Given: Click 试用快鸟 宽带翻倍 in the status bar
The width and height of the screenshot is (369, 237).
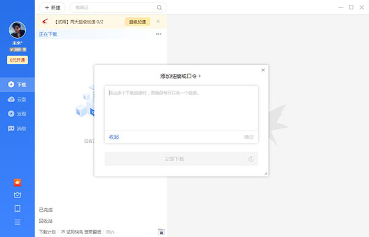Looking at the screenshot, I should (x=81, y=232).
